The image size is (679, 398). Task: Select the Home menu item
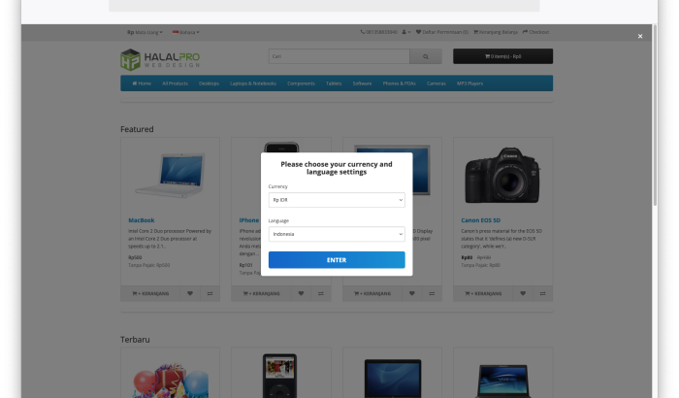pyautogui.click(x=142, y=83)
